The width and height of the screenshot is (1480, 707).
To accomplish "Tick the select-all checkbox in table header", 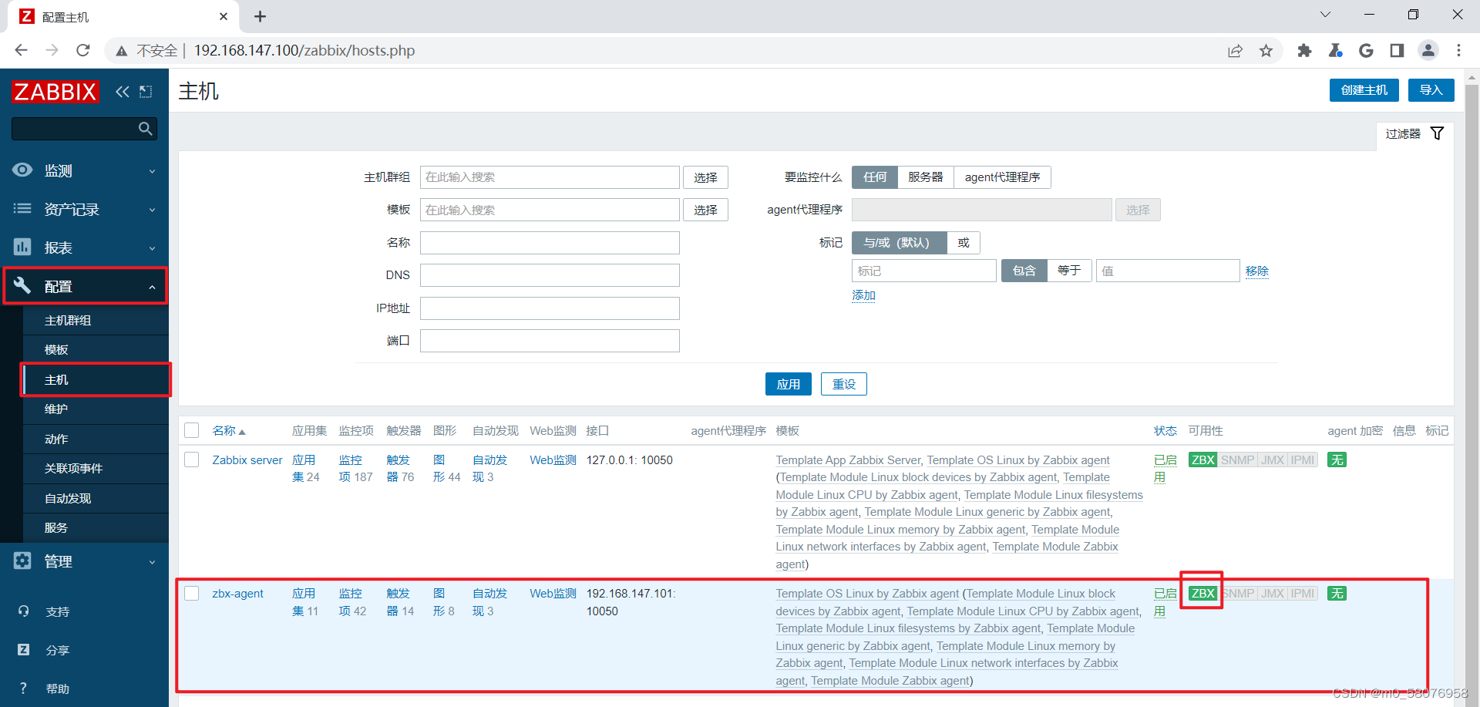I will [x=192, y=430].
